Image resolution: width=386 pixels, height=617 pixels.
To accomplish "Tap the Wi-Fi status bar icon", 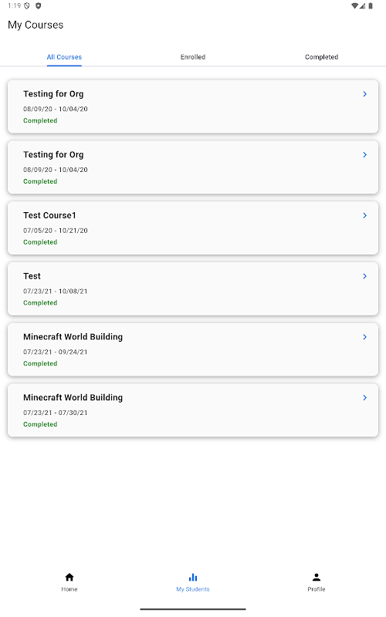I will (x=354, y=6).
